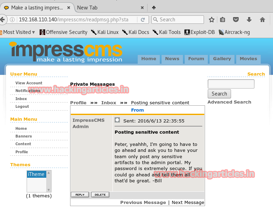The width and height of the screenshot is (273, 211).
Task: Open the ImpressCMS Admin sender profile
Action: coord(88,123)
